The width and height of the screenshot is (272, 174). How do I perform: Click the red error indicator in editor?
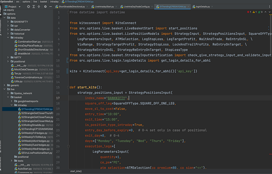248,13
